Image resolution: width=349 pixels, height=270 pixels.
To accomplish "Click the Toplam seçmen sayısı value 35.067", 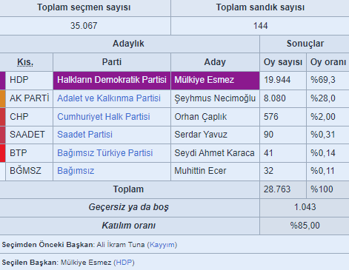I will click(x=84, y=26).
